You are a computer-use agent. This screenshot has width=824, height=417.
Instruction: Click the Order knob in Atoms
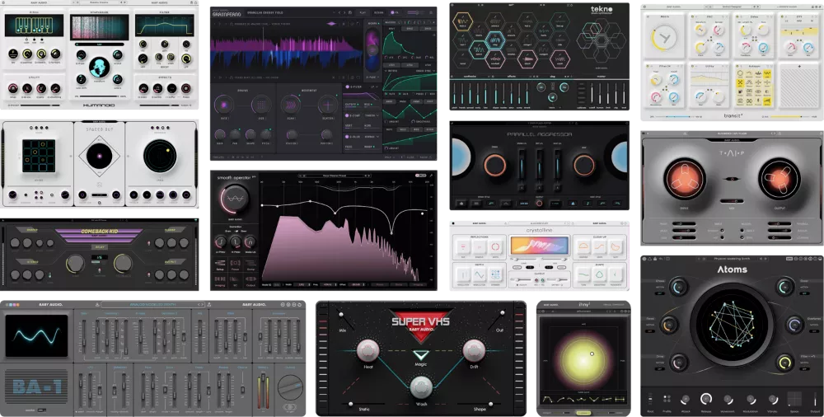tap(785, 287)
